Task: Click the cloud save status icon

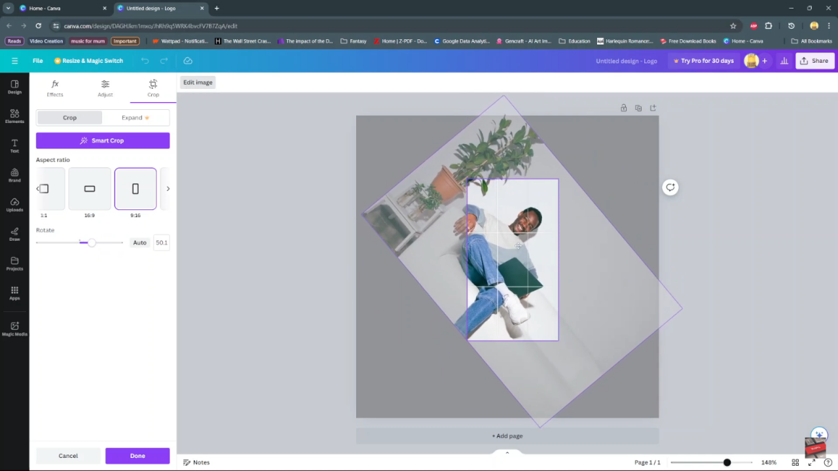Action: pos(188,61)
